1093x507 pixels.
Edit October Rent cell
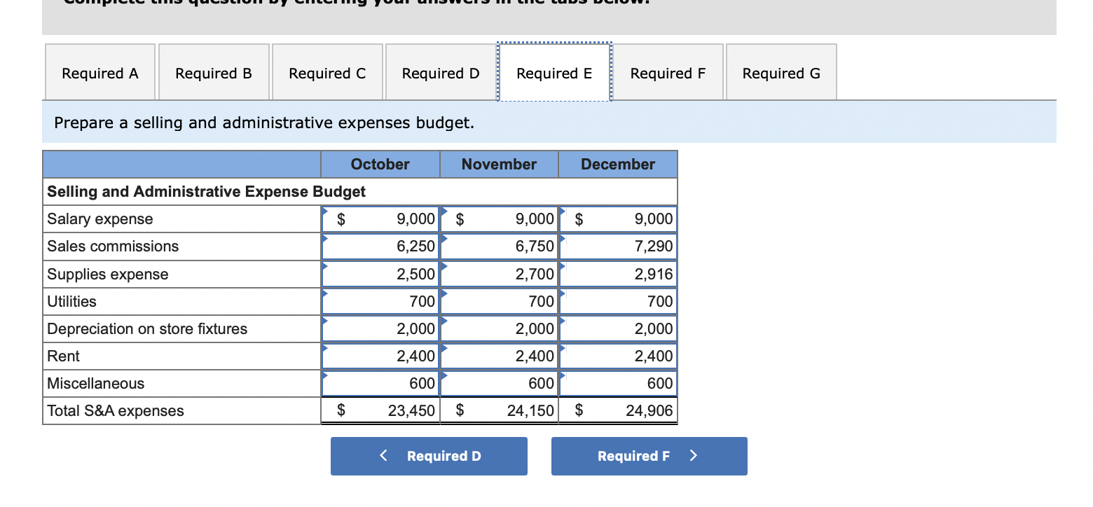click(x=381, y=356)
